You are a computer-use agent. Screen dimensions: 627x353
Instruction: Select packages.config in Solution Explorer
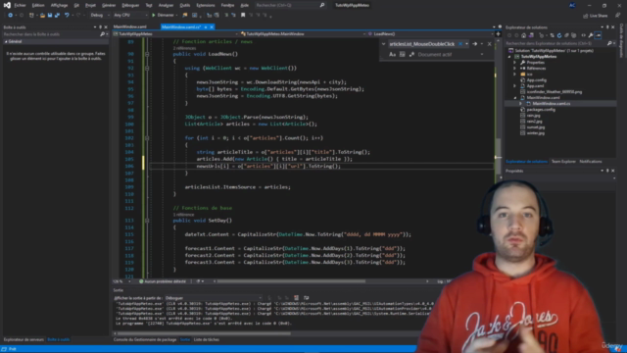click(x=541, y=110)
